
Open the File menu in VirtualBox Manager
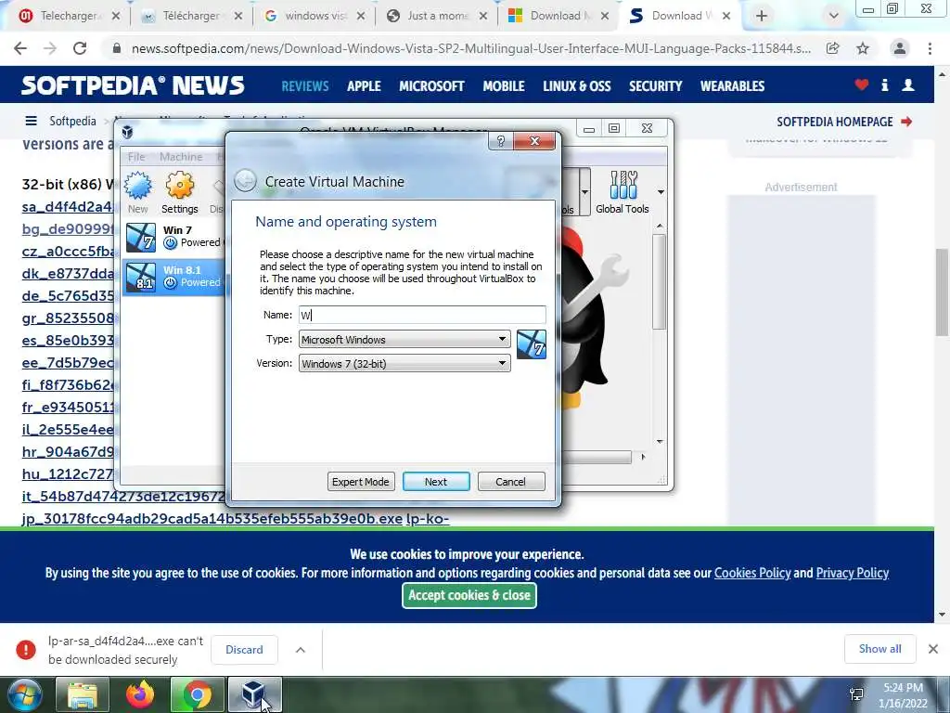click(136, 156)
